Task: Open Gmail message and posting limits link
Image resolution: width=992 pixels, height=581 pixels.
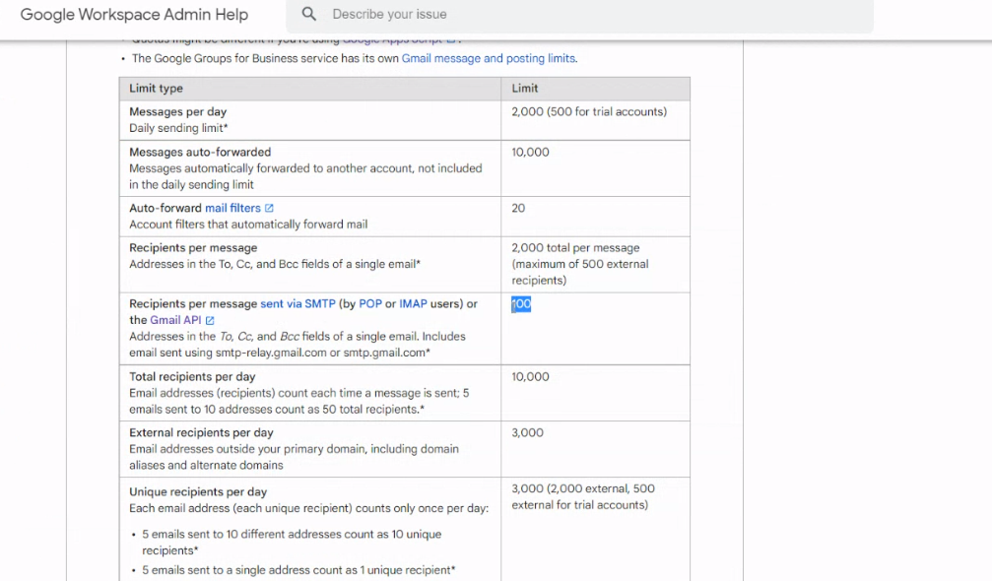Action: click(489, 58)
